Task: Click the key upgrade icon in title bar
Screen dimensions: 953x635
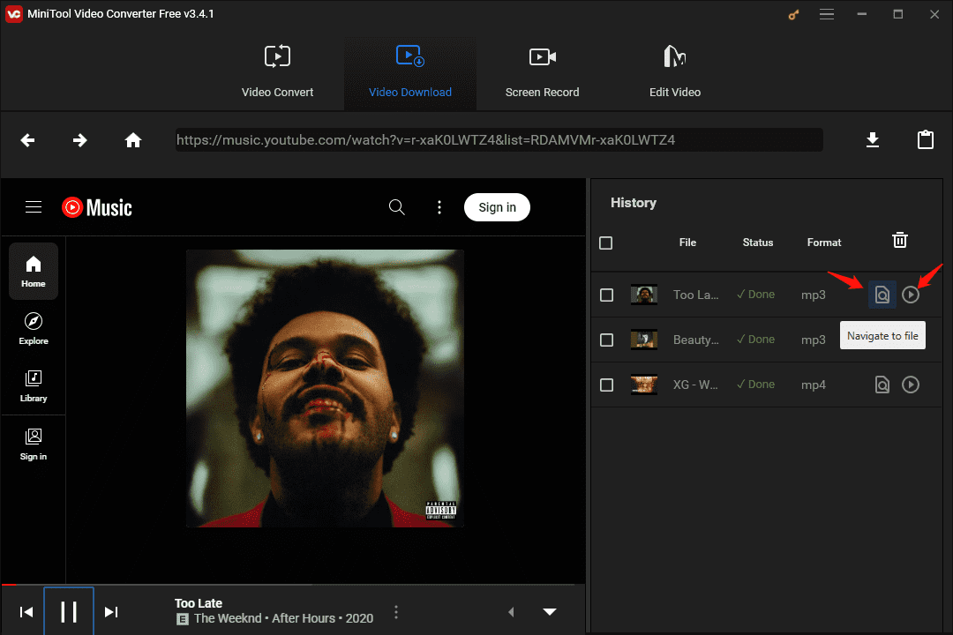Action: (793, 15)
